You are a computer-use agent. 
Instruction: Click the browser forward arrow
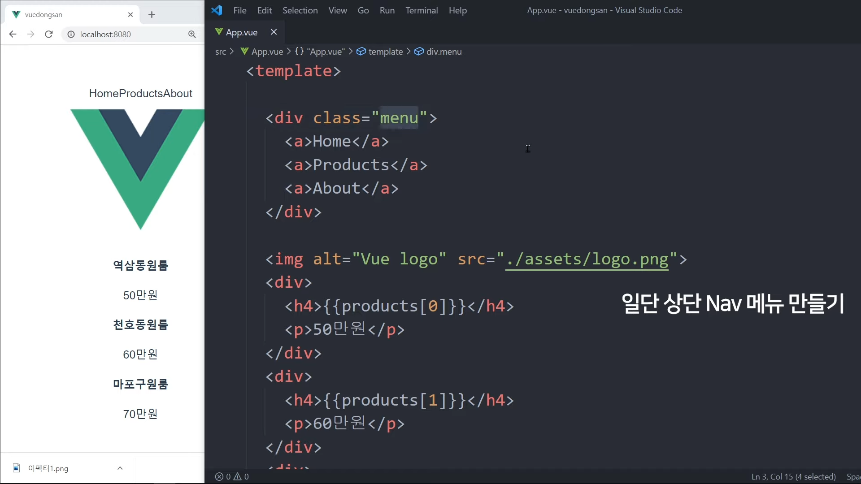(x=30, y=34)
